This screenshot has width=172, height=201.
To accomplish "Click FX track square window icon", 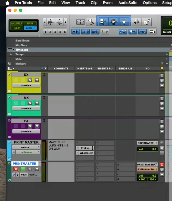I will 162,122.
